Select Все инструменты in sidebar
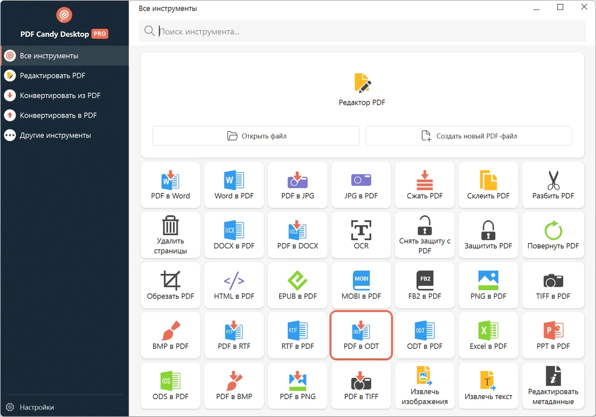This screenshot has height=417, width=596. 65,56
